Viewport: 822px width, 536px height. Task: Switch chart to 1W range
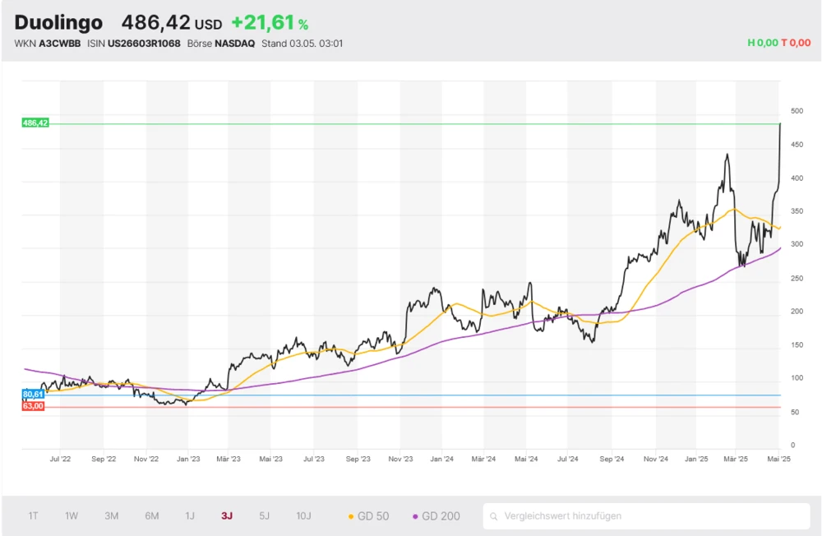click(x=72, y=516)
